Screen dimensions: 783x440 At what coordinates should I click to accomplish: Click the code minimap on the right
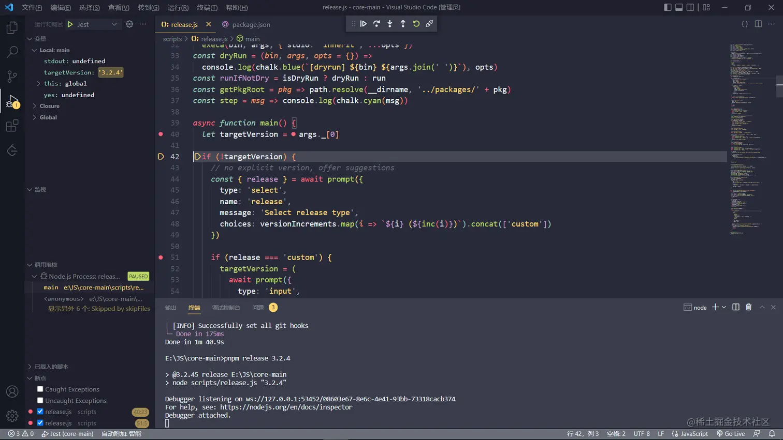(x=750, y=140)
